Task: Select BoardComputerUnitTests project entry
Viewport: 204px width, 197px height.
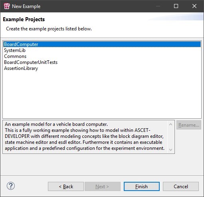Action: coord(102,62)
